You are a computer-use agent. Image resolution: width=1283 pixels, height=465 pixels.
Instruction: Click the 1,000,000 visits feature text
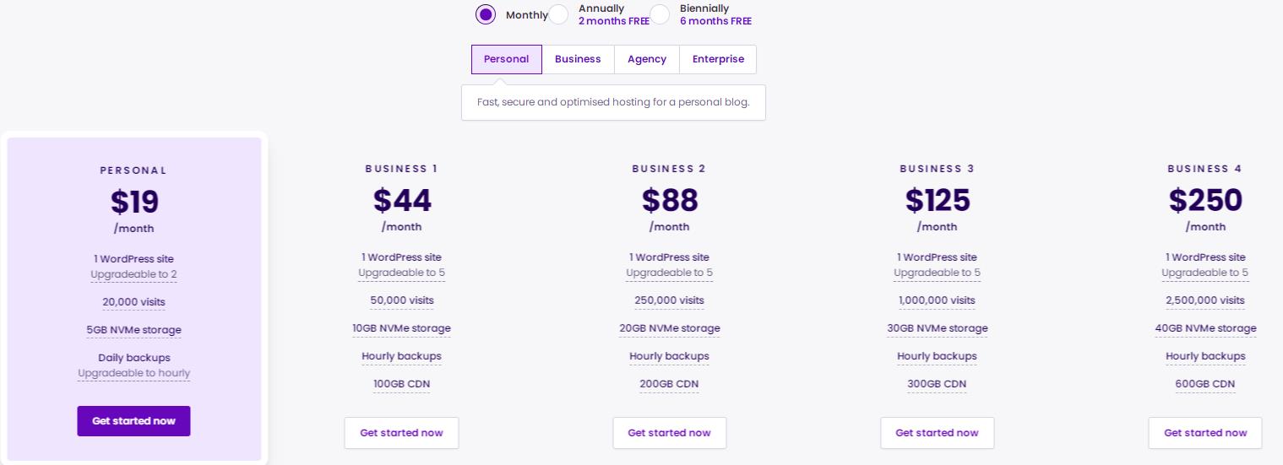pyautogui.click(x=937, y=300)
